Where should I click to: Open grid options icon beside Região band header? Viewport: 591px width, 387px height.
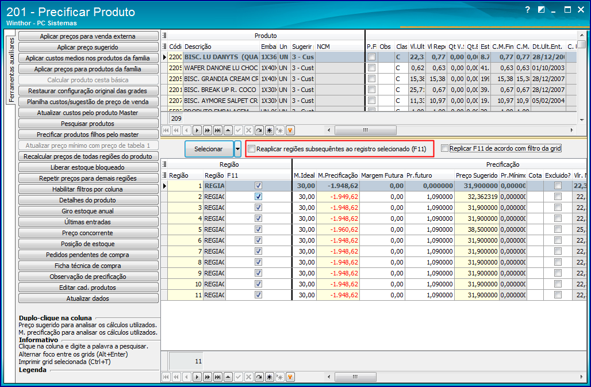pos(164,164)
